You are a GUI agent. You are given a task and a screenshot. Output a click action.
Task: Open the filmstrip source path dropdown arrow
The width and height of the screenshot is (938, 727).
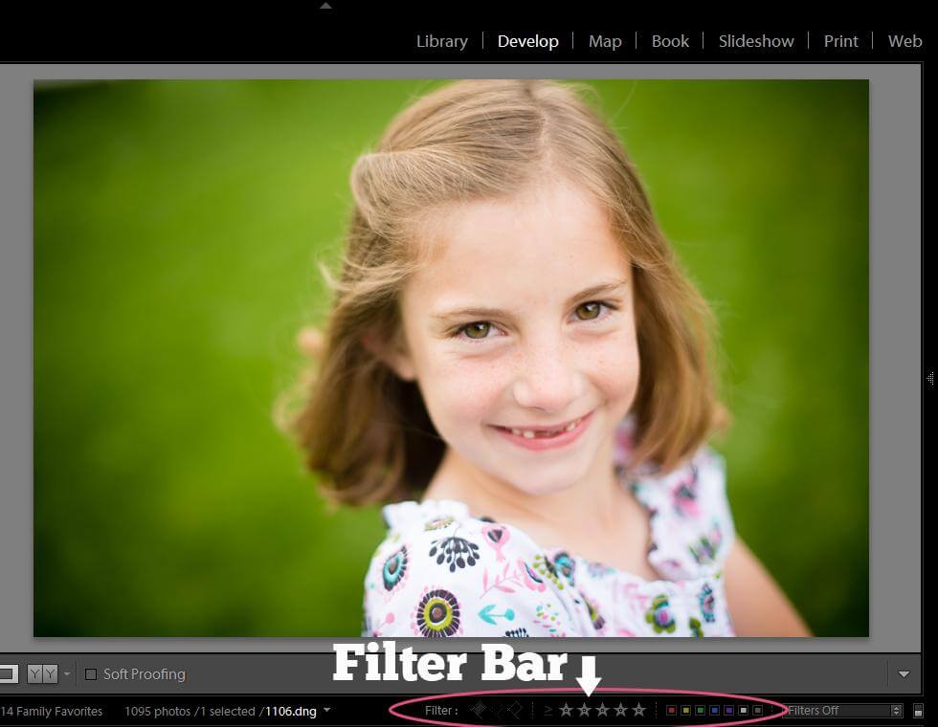(x=327, y=710)
